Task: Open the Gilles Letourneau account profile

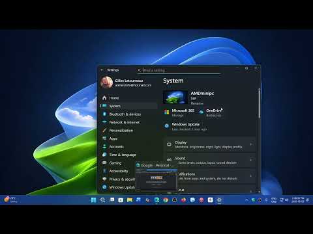Action: [x=126, y=83]
